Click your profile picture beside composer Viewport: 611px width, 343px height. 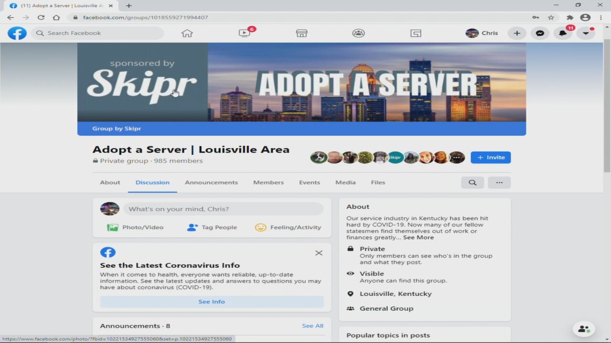tap(110, 209)
